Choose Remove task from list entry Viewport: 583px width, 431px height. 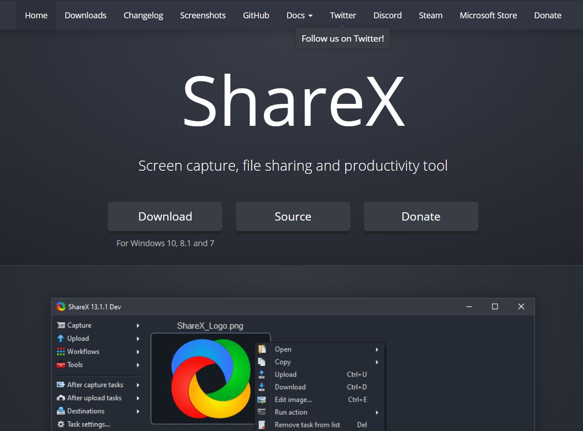click(x=320, y=425)
